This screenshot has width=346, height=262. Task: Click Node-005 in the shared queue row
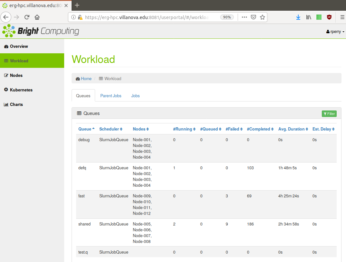coord(142,224)
